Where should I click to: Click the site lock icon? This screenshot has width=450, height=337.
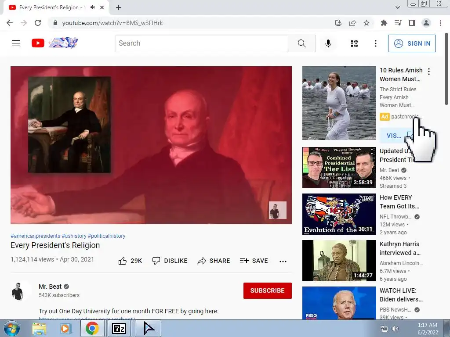55,23
